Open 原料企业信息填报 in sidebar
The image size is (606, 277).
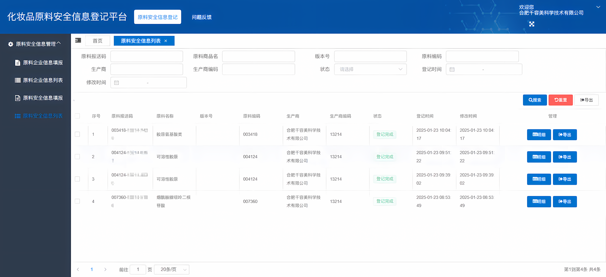39,63
